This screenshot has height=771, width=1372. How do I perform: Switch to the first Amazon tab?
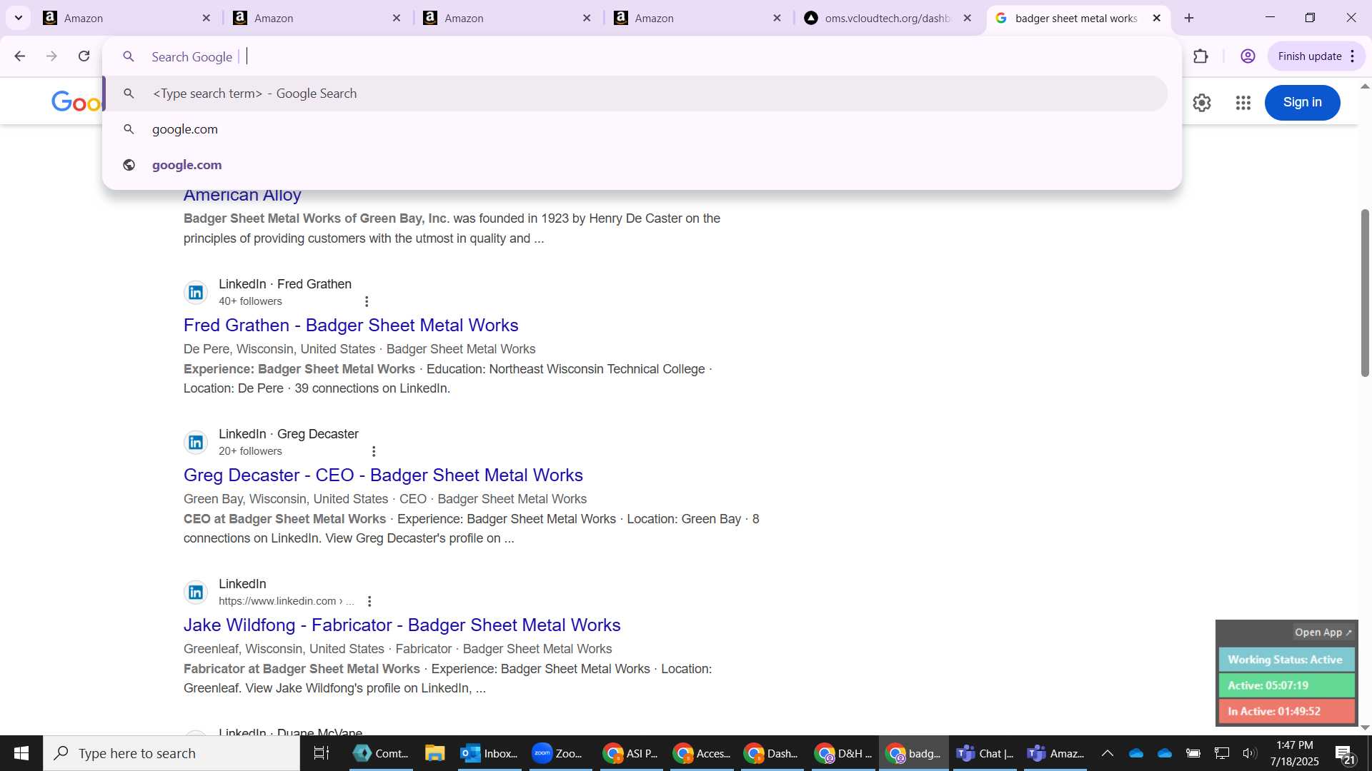(x=126, y=18)
